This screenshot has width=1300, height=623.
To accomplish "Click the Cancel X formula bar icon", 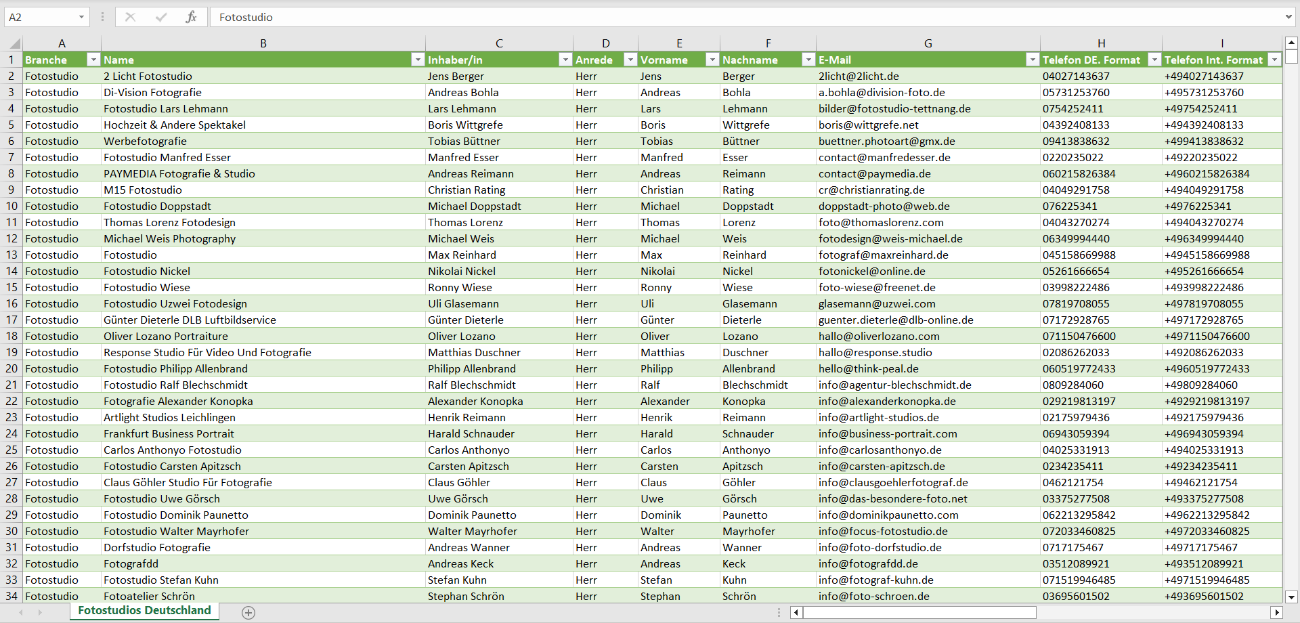I will 131,17.
